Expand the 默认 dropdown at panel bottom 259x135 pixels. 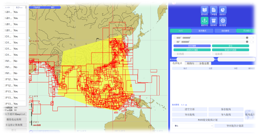pyautogui.click(x=193, y=126)
